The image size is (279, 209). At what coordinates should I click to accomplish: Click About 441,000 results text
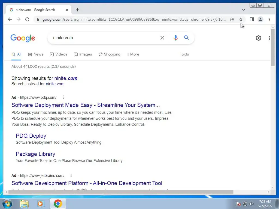(44, 66)
